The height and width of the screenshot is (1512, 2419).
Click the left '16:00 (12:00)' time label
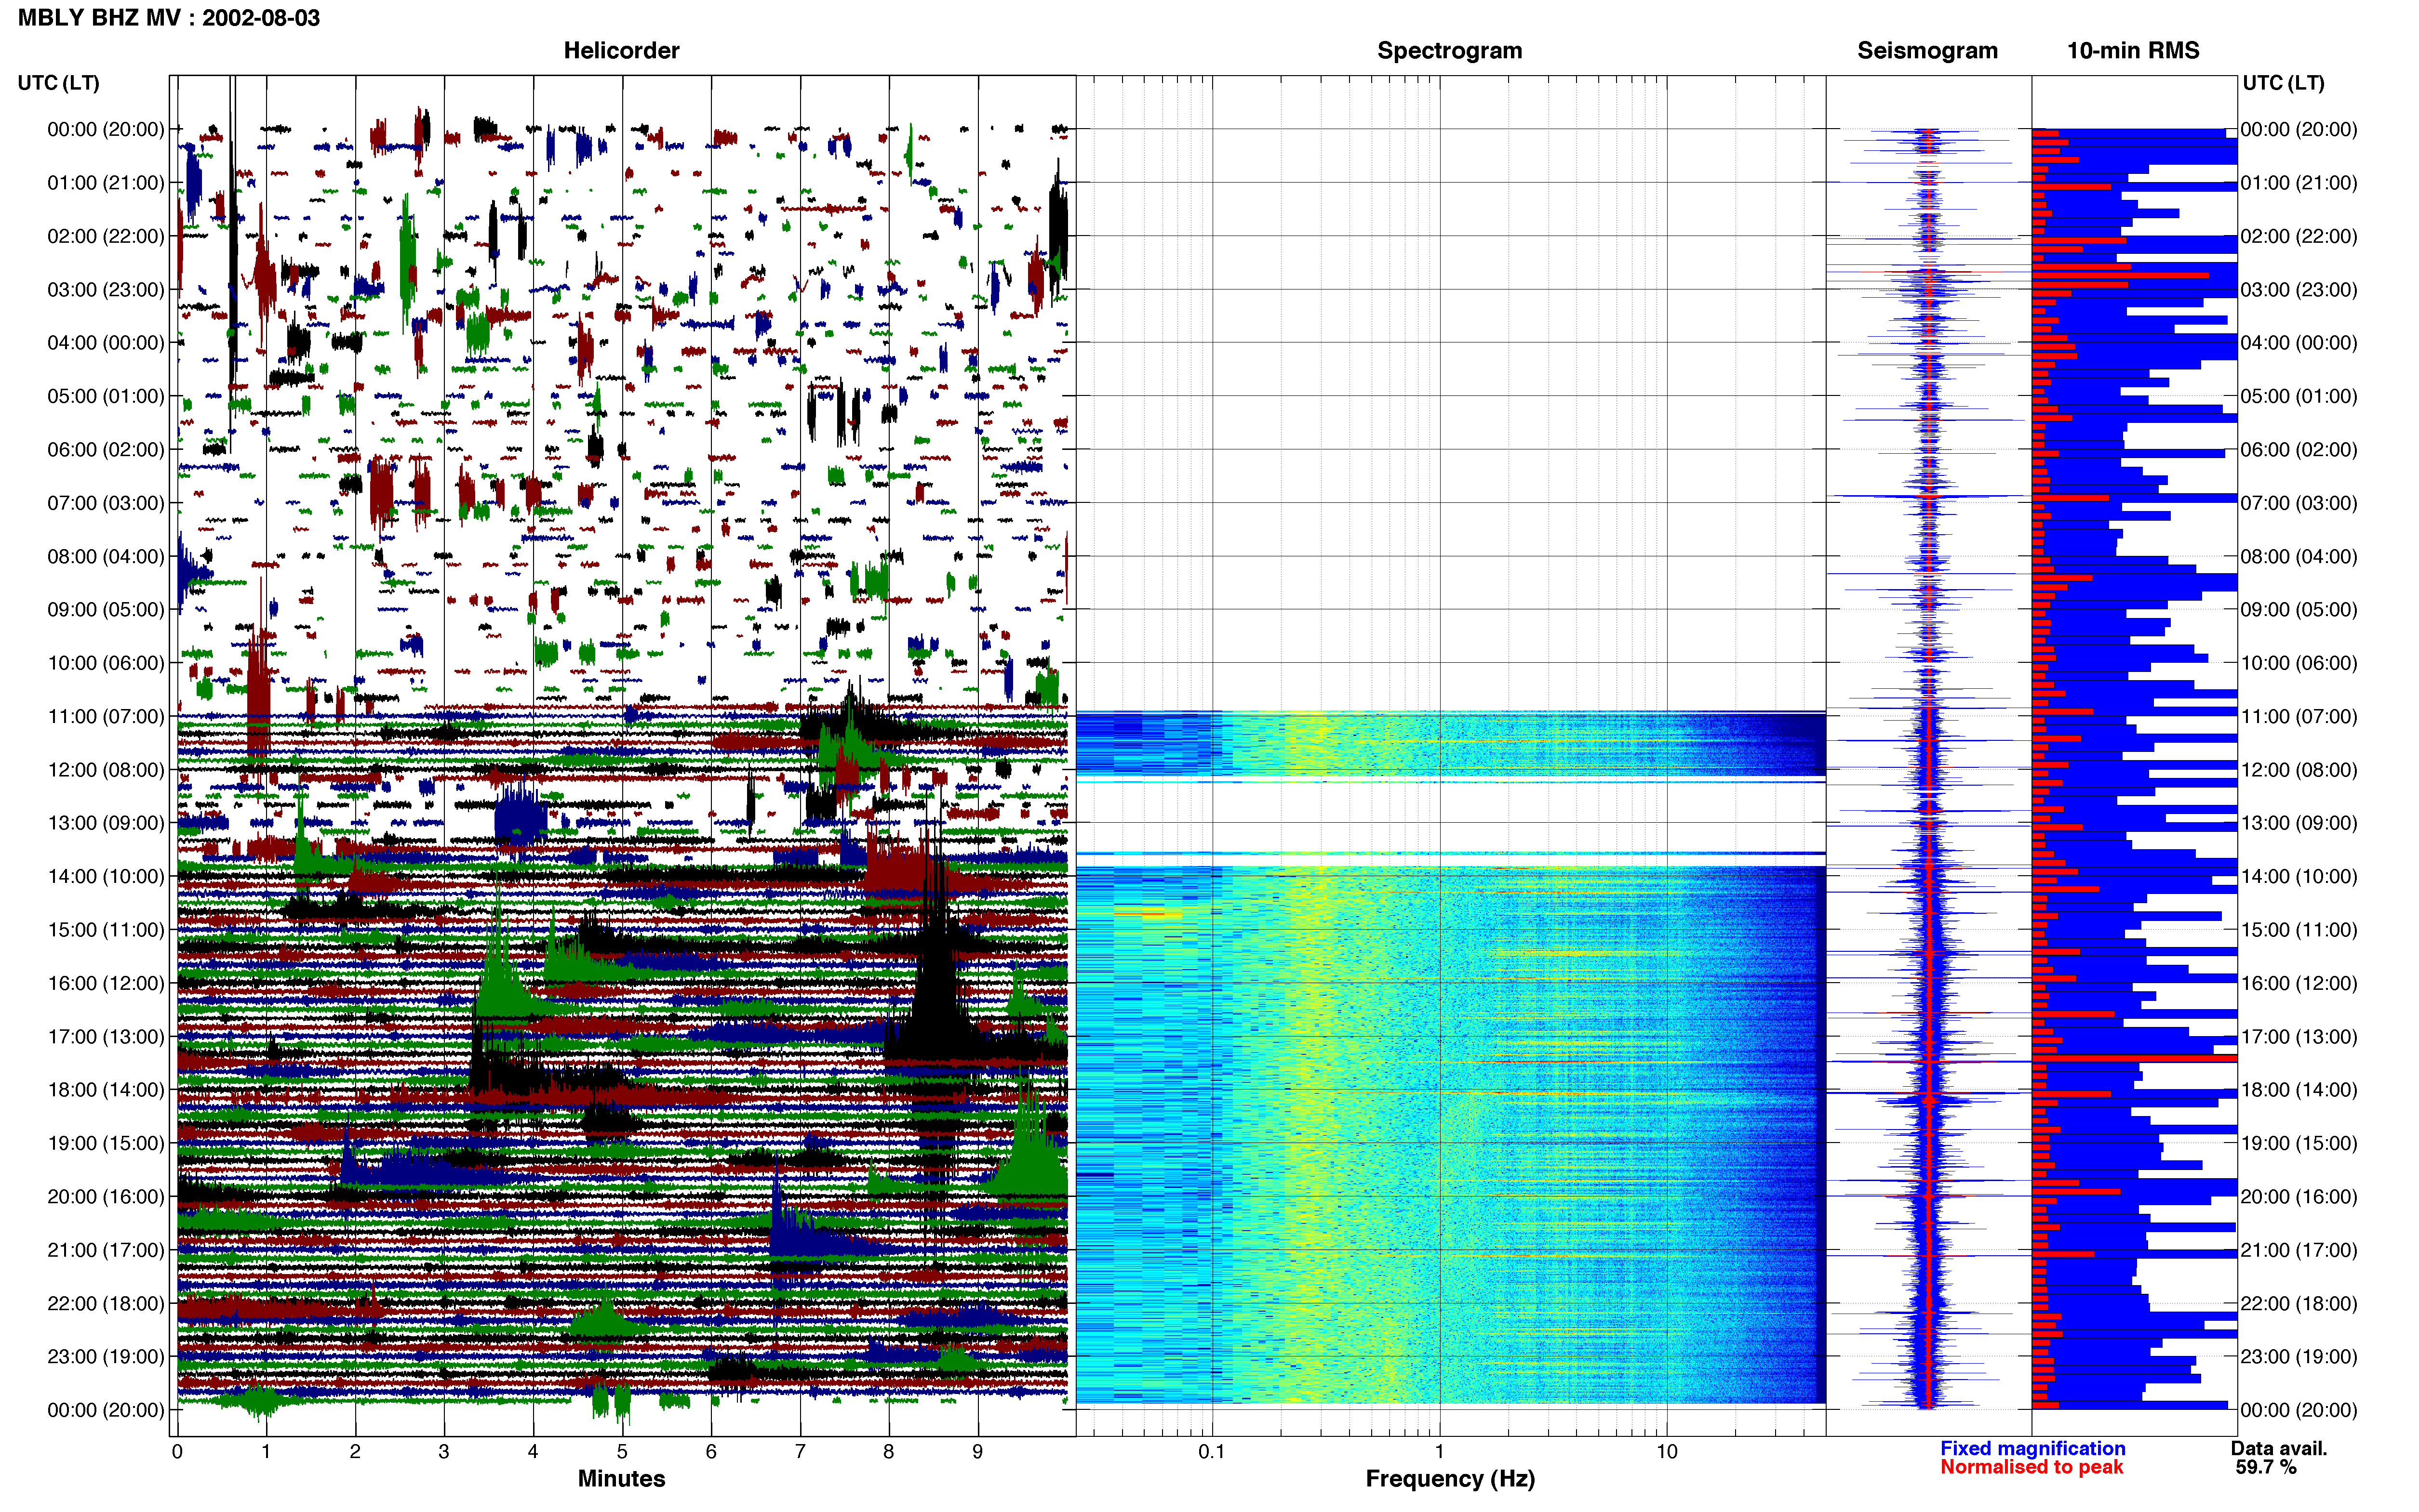(x=106, y=983)
